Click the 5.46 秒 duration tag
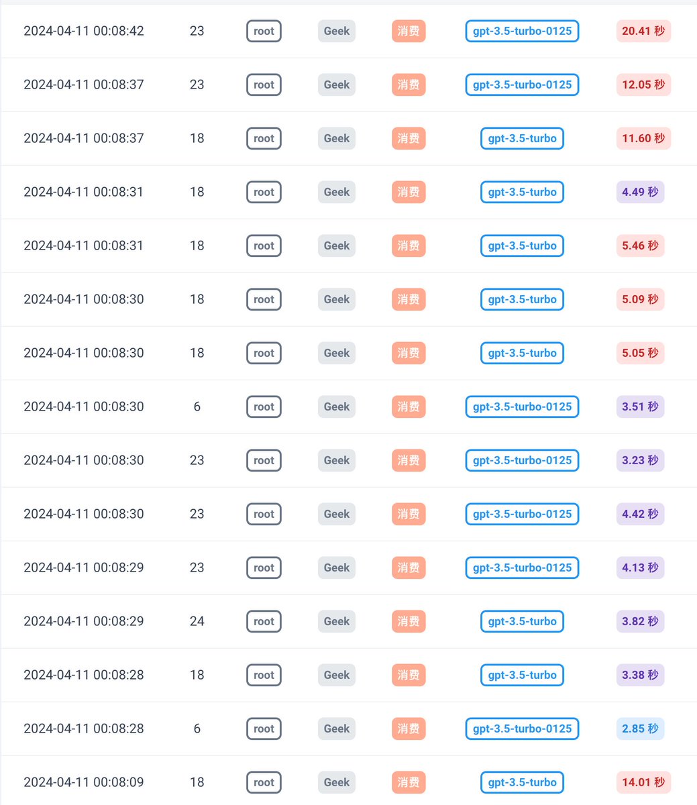This screenshot has width=697, height=805. pos(640,246)
